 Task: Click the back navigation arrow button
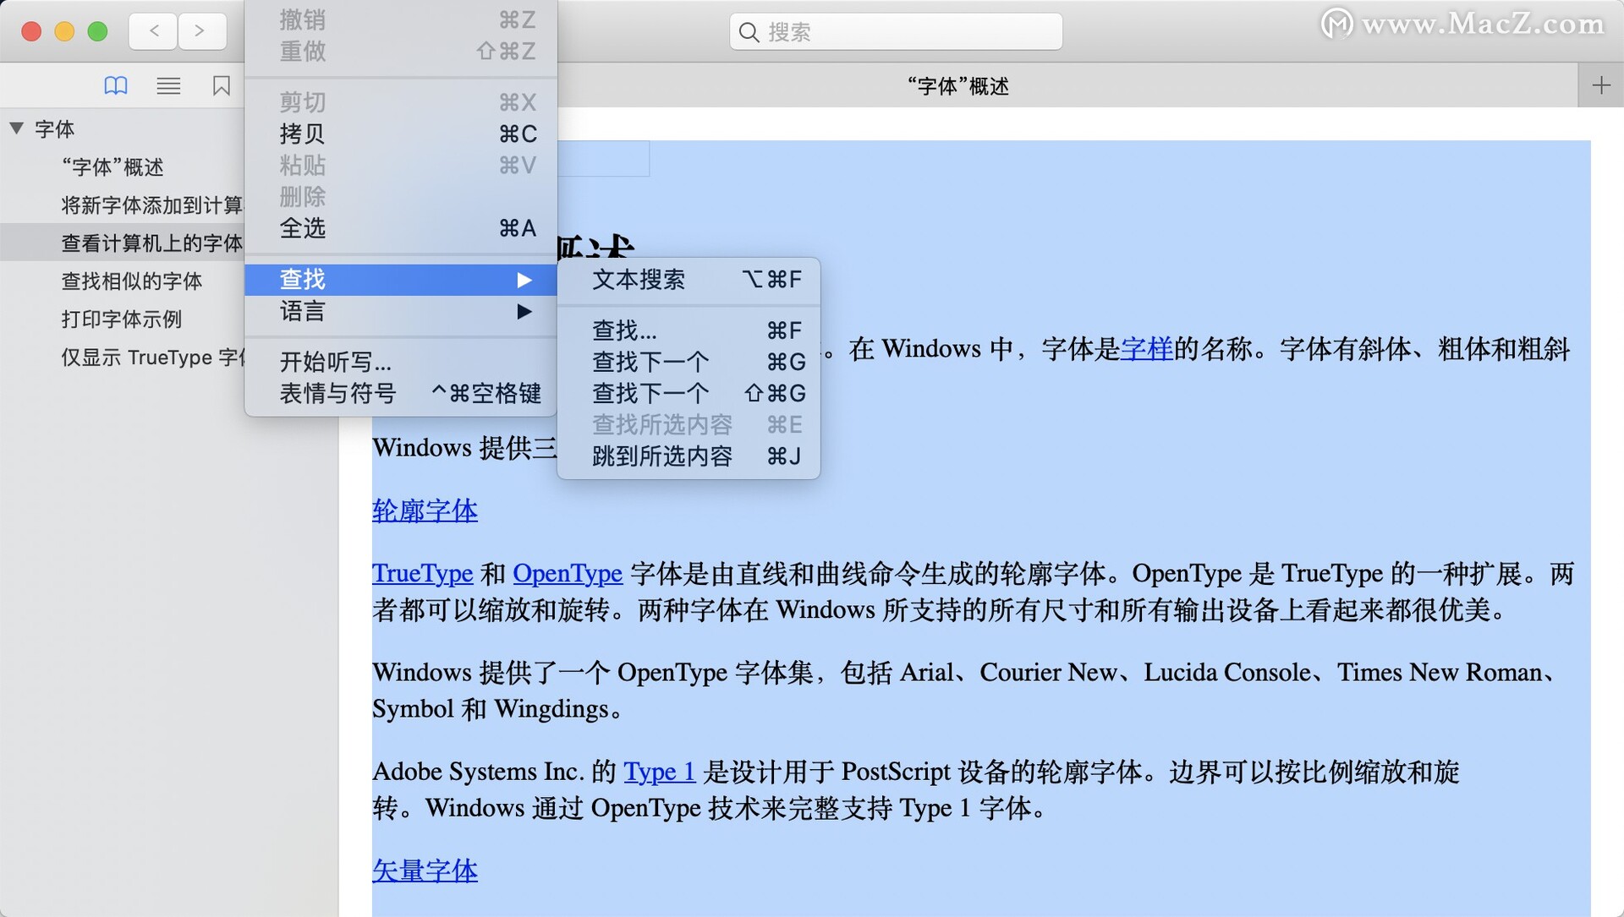tap(153, 31)
